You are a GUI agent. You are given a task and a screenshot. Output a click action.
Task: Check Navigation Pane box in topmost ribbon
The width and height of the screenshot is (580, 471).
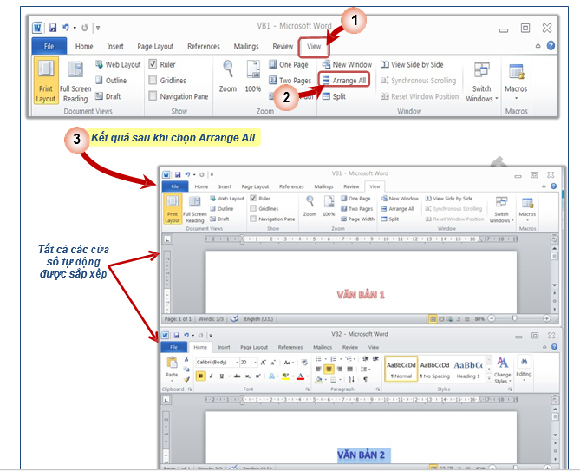pos(153,96)
